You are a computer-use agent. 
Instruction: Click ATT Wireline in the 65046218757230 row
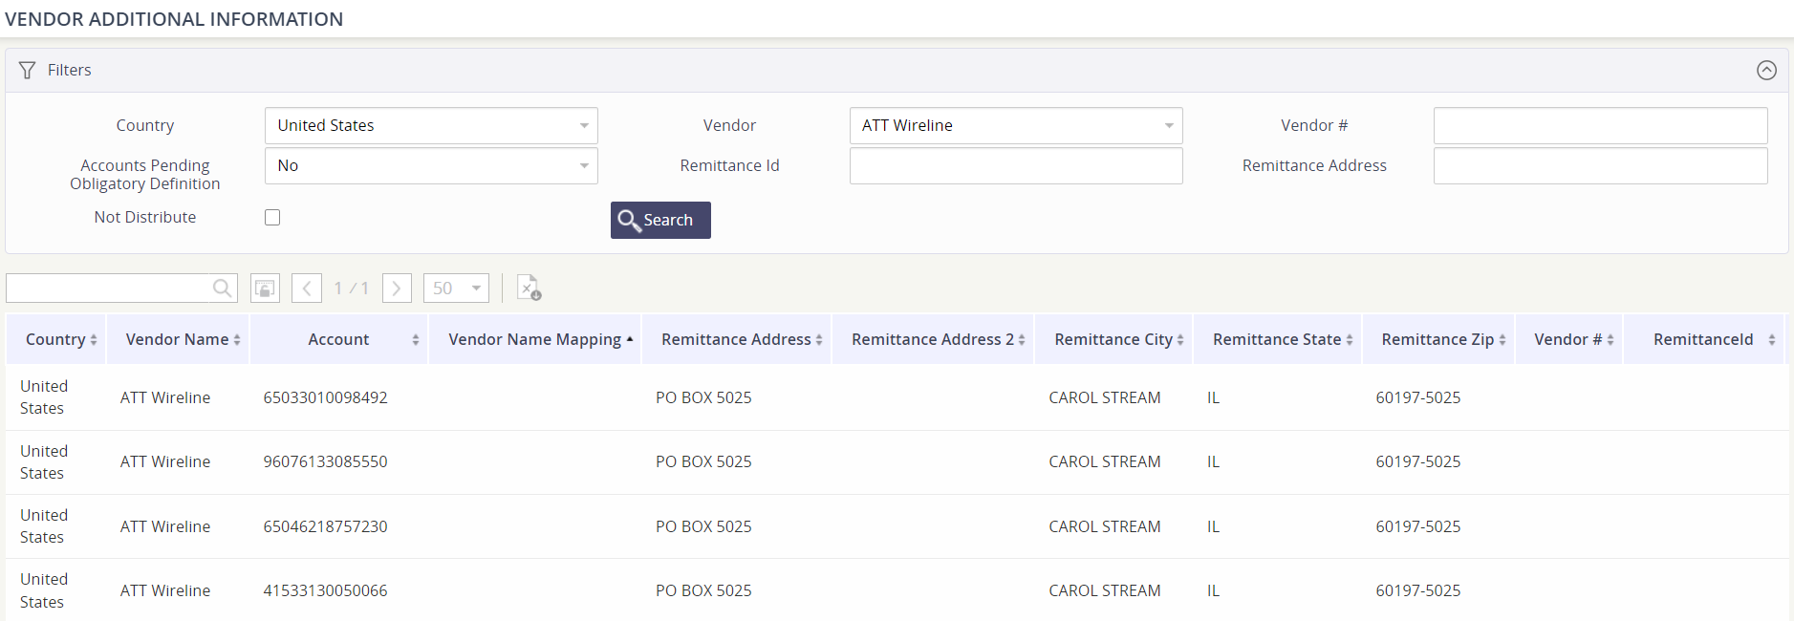coord(165,526)
